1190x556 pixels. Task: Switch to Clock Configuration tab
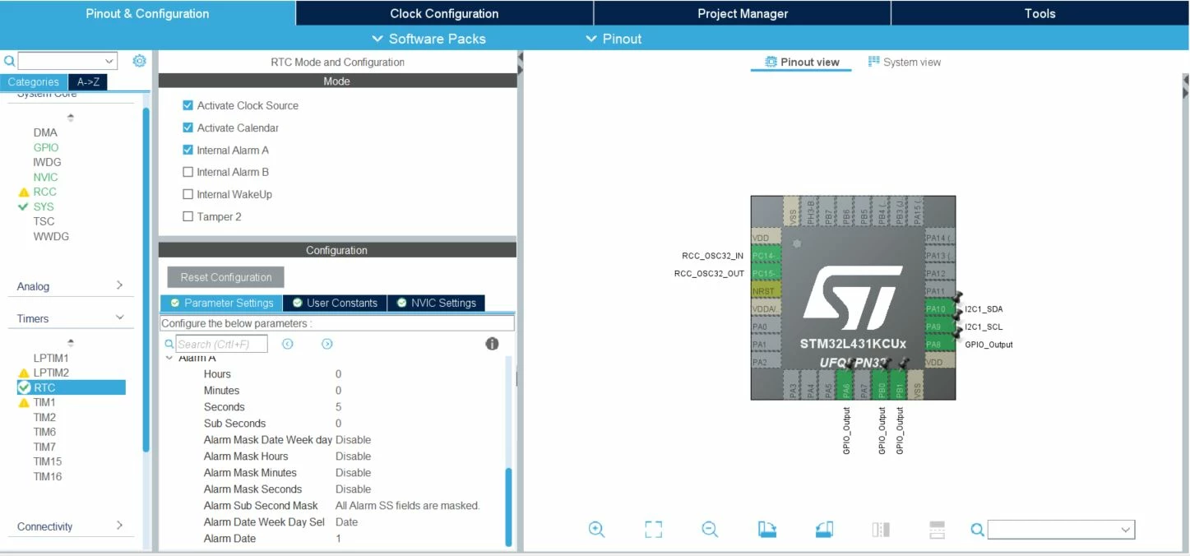tap(444, 13)
